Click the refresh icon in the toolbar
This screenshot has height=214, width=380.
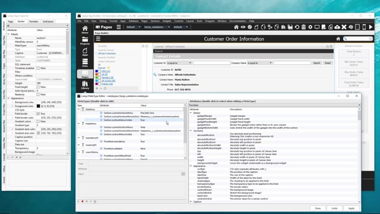click(x=297, y=27)
